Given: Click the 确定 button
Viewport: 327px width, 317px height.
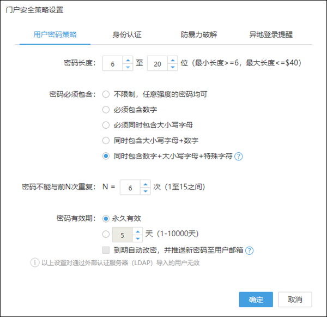Looking at the screenshot, I should pos(256,300).
